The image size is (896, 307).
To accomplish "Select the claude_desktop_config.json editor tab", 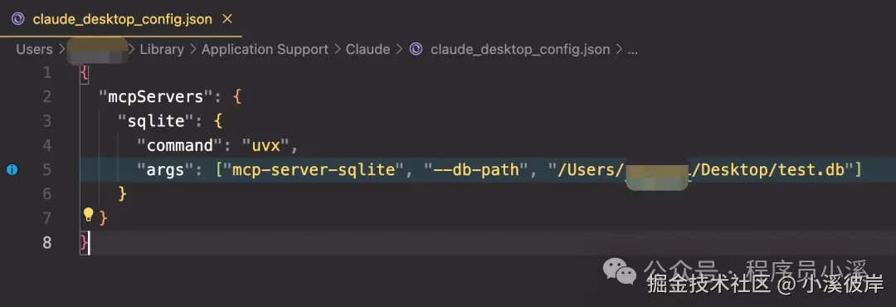I will (x=121, y=19).
